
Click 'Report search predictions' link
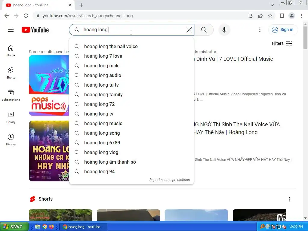(170, 180)
